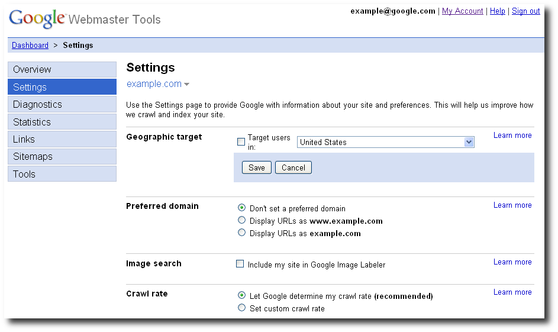Open Statistics in the sidebar

tap(62, 122)
